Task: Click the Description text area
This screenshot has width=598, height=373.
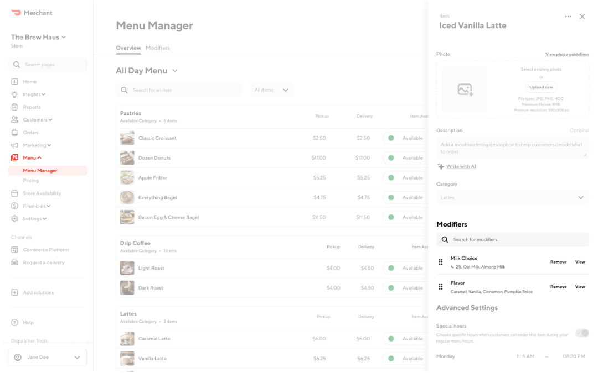Action: click(513, 148)
